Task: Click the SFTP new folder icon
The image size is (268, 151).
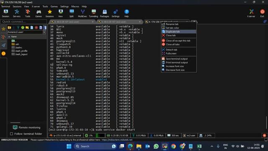Action: [x=27, y=28]
